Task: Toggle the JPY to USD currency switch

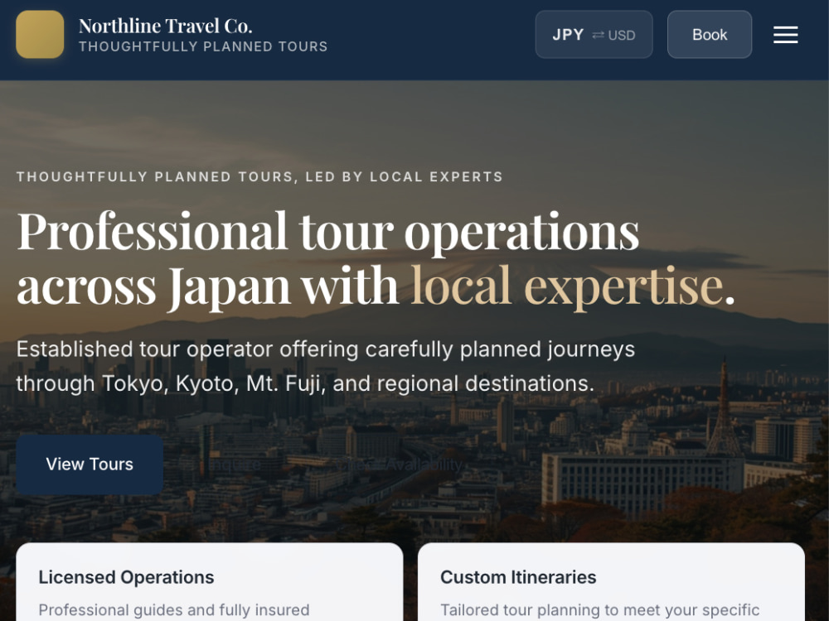Action: (594, 35)
